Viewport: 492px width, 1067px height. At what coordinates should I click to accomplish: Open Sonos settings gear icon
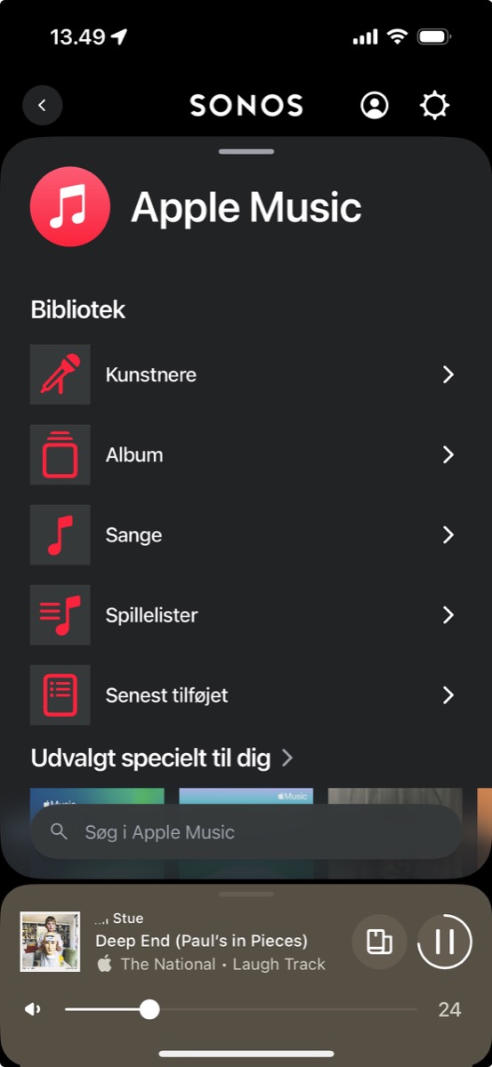click(434, 106)
